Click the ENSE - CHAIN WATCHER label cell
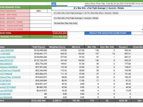 coord(15,26)
